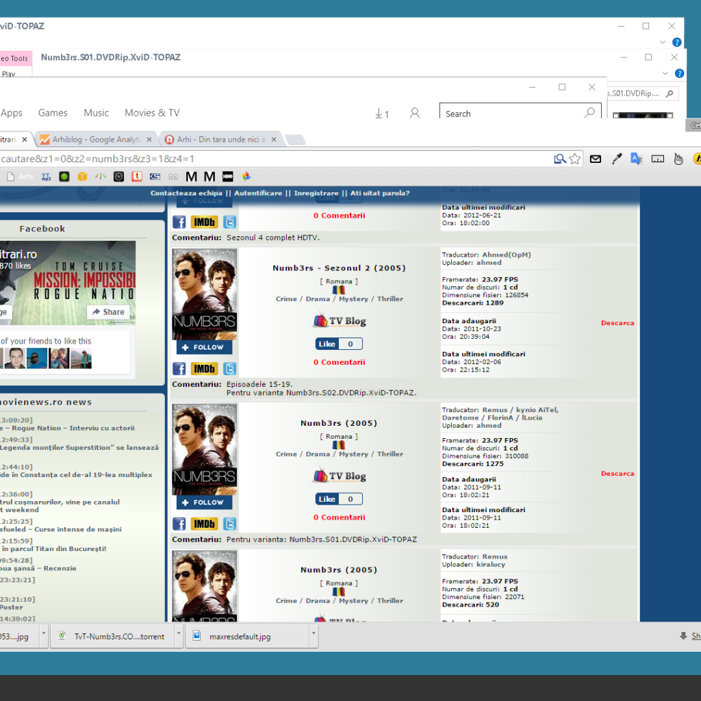This screenshot has width=701, height=701.
Task: Click the Descarca link for Numb3rs (2005)
Action: pos(617,473)
